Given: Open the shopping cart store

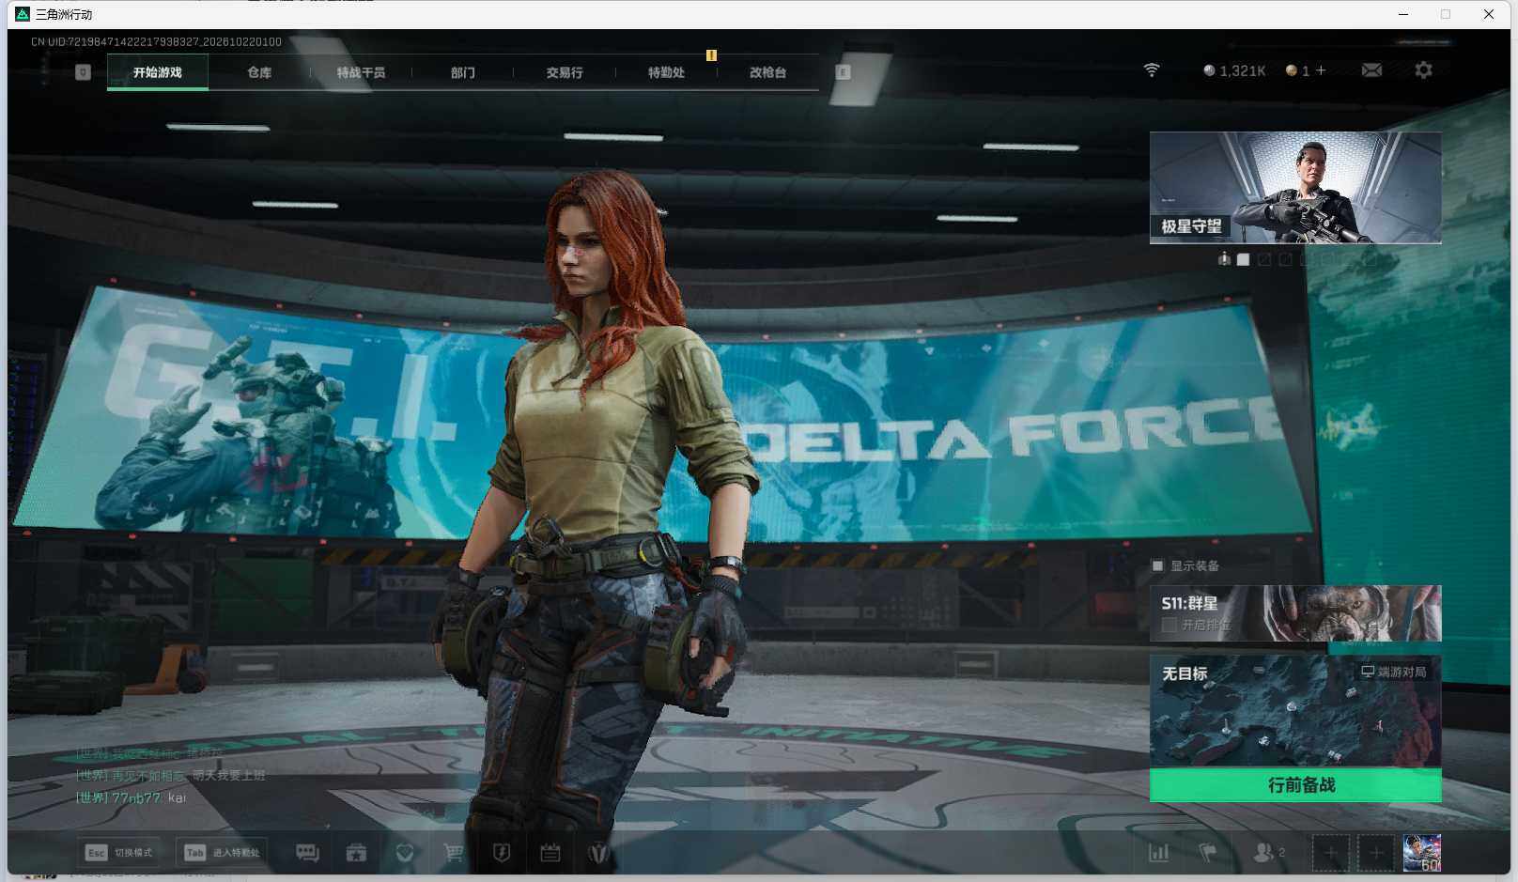Looking at the screenshot, I should pyautogui.click(x=454, y=853).
